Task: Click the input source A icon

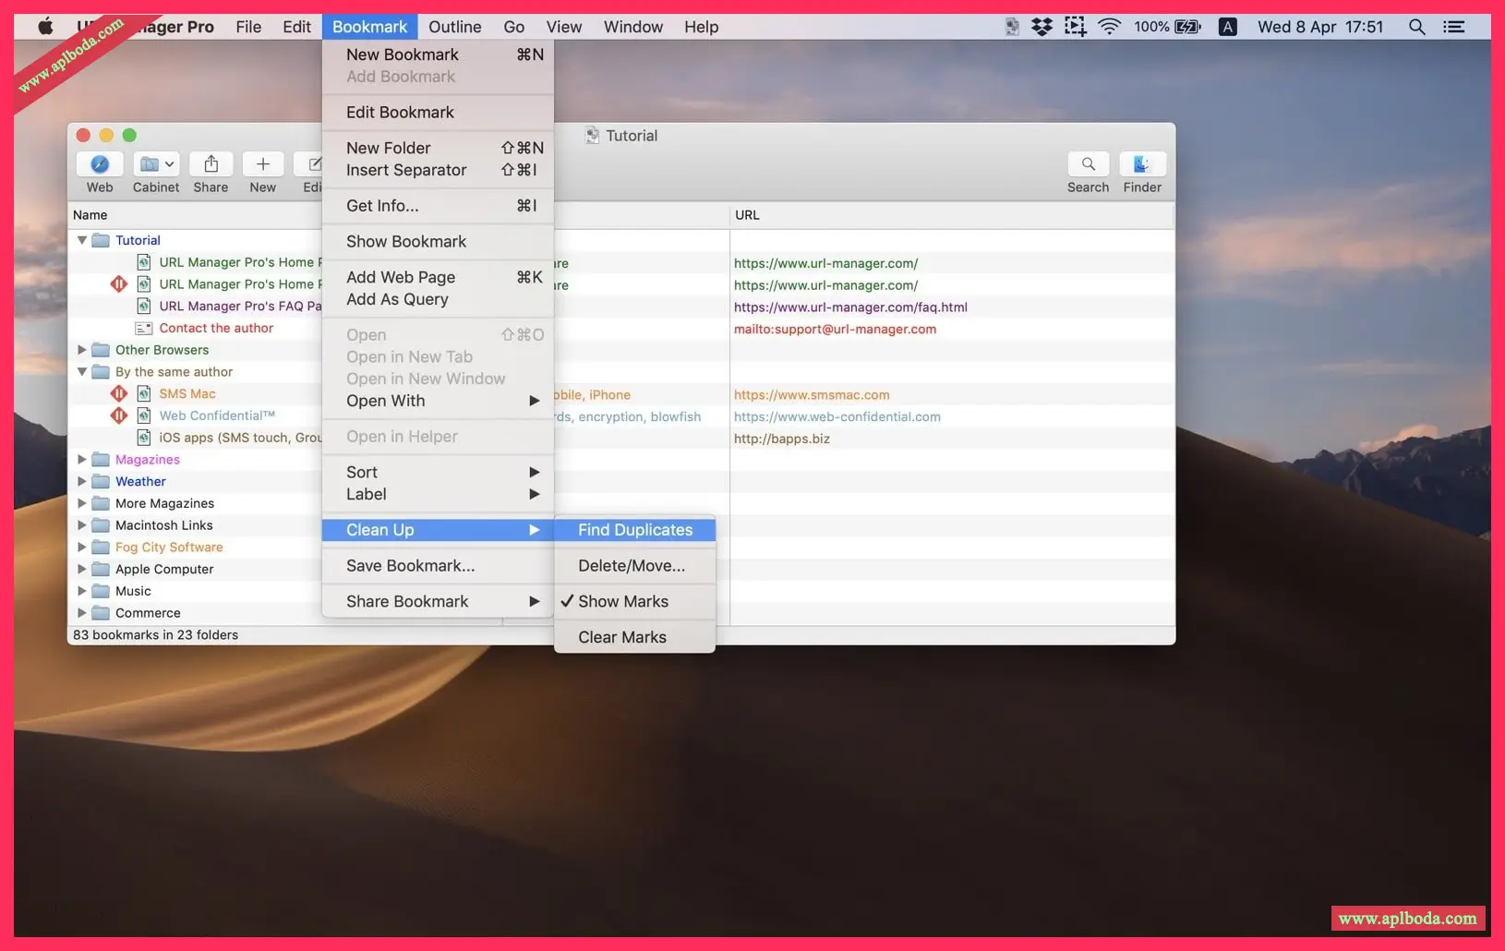Action: [1227, 27]
